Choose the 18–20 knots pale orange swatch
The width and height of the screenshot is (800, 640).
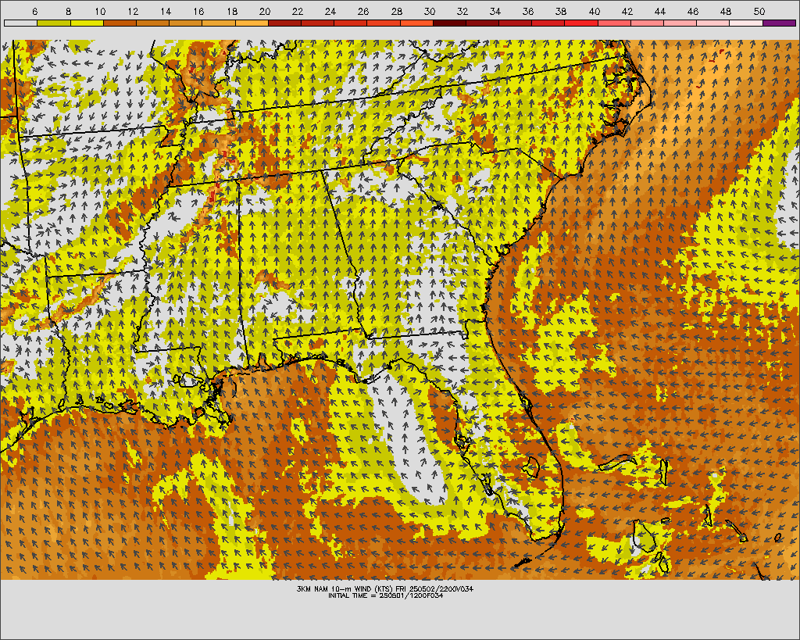point(252,23)
